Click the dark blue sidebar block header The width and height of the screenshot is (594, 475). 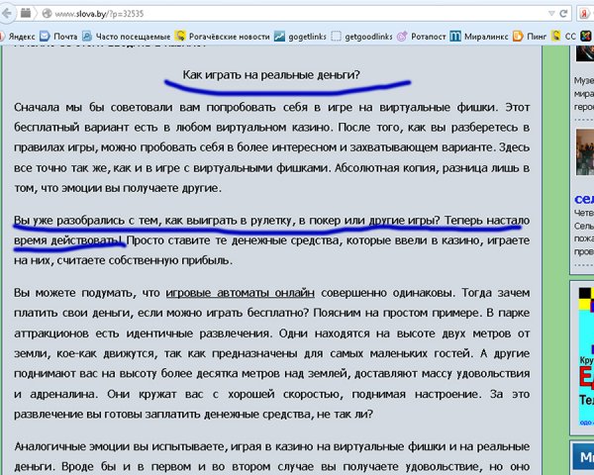click(583, 455)
